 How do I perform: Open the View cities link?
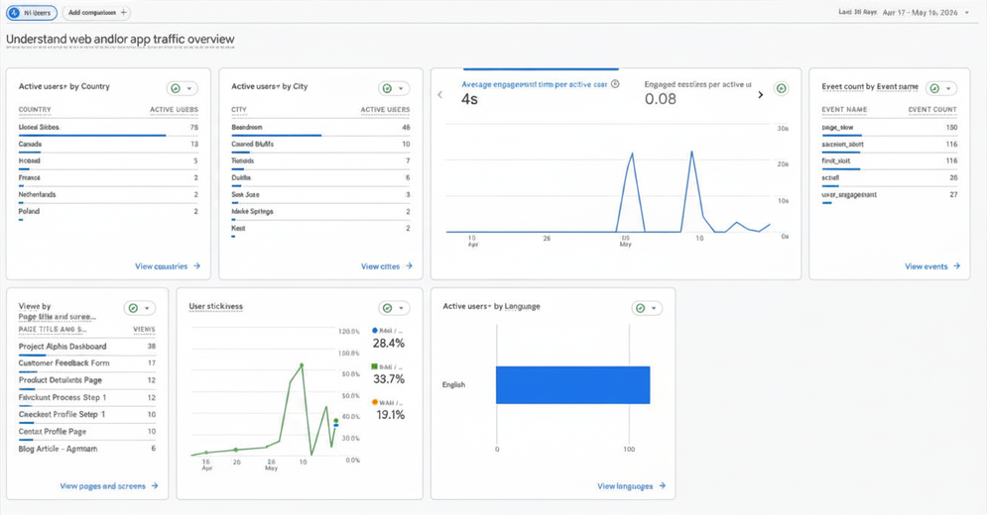pos(387,266)
